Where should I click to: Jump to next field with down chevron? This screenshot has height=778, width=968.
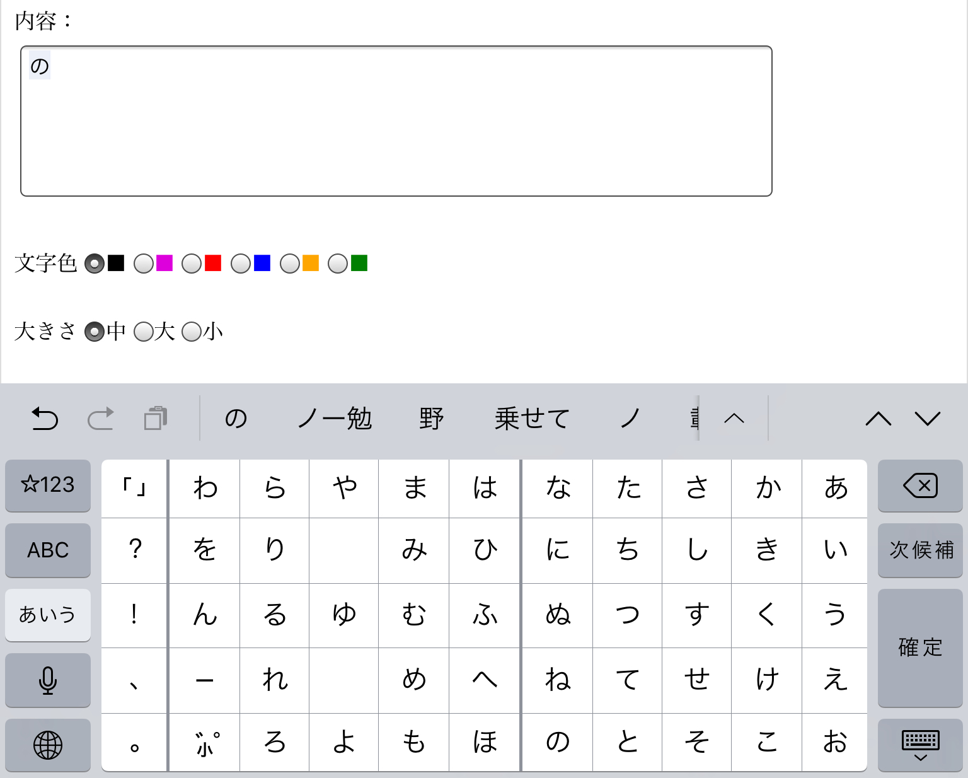(928, 418)
